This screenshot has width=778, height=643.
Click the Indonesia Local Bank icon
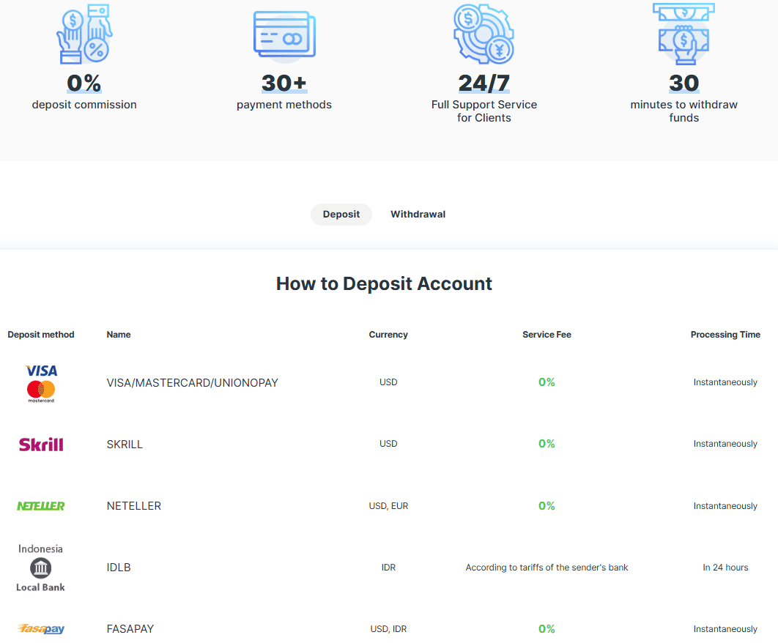point(41,568)
